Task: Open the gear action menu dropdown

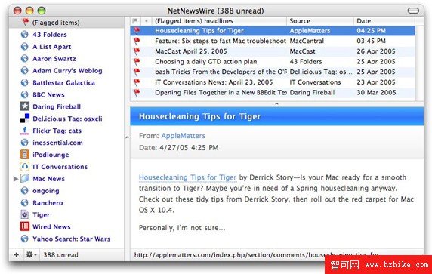Action: pyautogui.click(x=32, y=254)
